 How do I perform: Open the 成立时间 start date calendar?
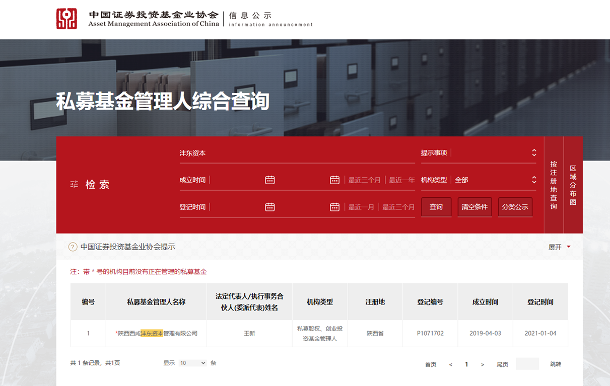click(x=270, y=180)
